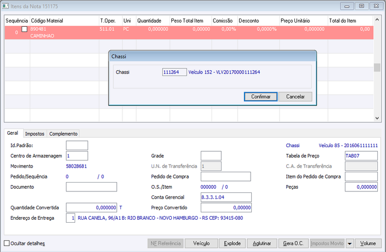Click the grid scroll down arrow

coord(377,118)
